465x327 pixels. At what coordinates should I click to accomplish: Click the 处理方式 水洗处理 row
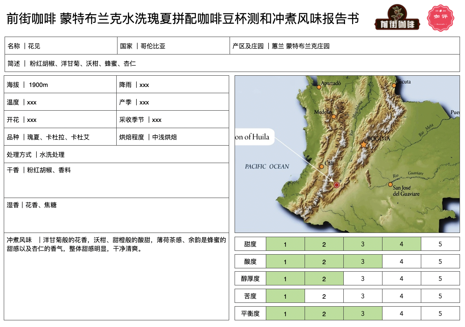[x=116, y=154]
